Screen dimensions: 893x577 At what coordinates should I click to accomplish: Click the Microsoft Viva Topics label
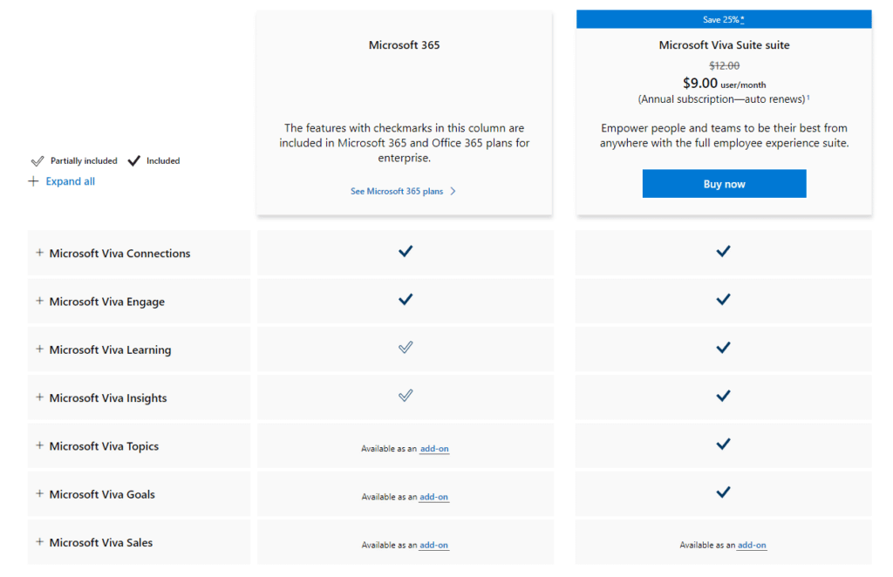coord(104,446)
